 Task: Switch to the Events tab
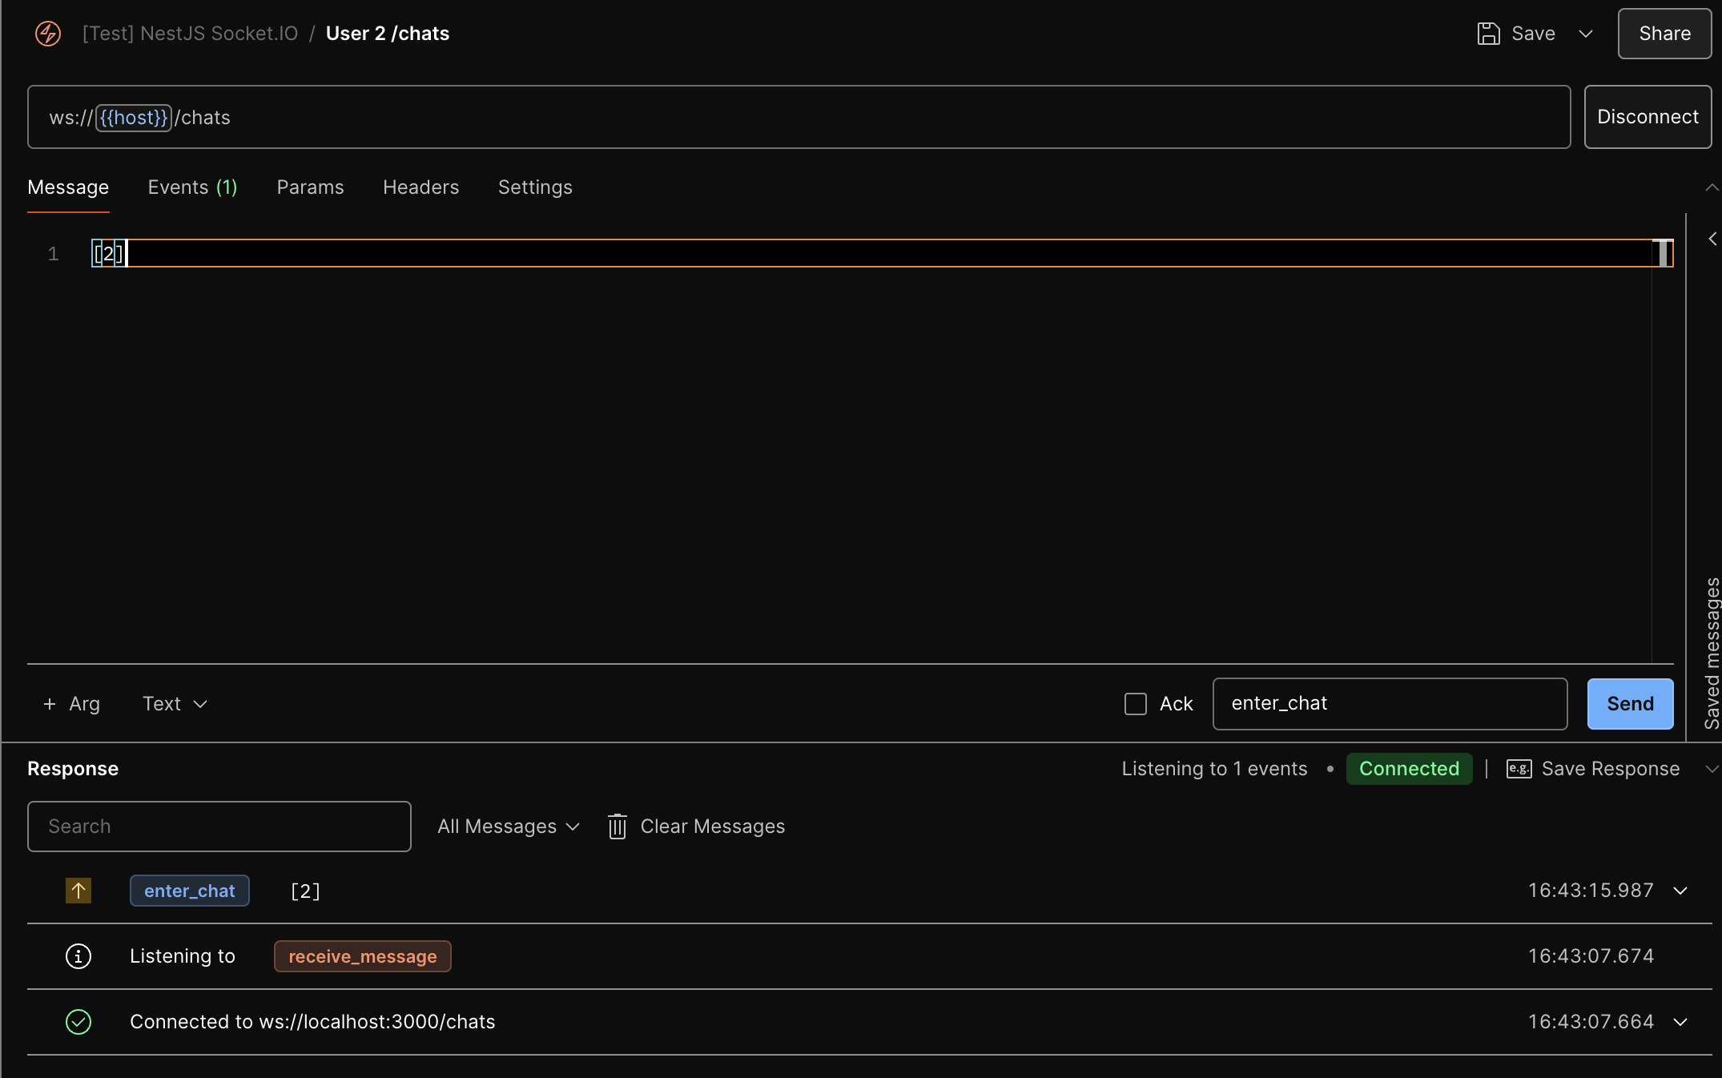[192, 187]
